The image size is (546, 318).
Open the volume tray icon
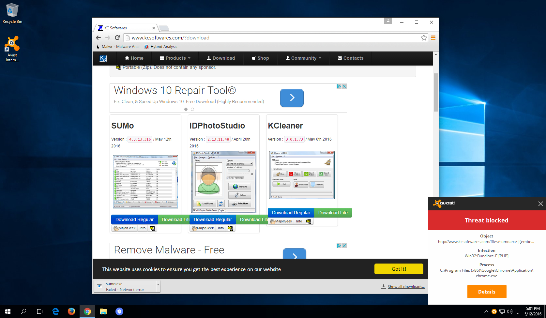[510, 311]
